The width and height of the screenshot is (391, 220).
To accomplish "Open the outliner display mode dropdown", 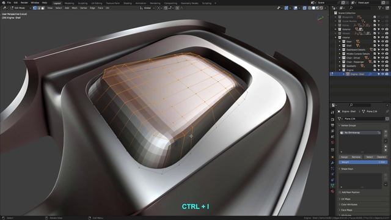I will pos(343,8).
